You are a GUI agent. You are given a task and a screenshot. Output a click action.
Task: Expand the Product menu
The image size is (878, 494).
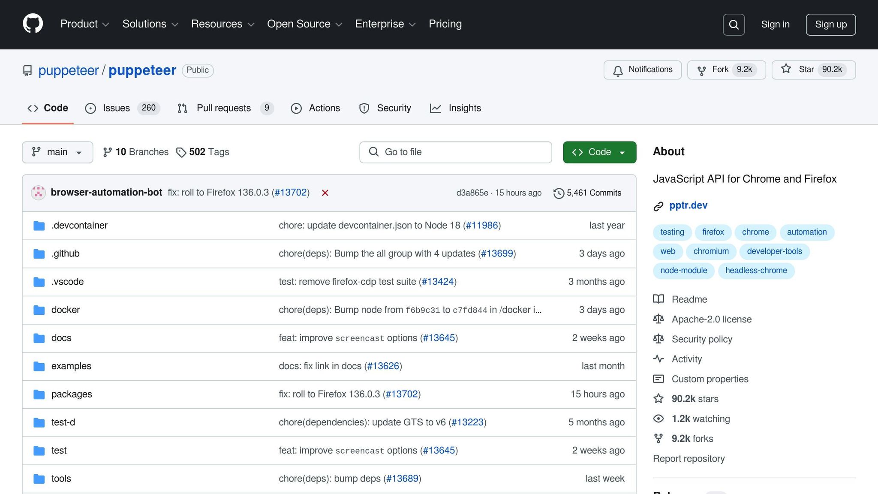point(84,24)
